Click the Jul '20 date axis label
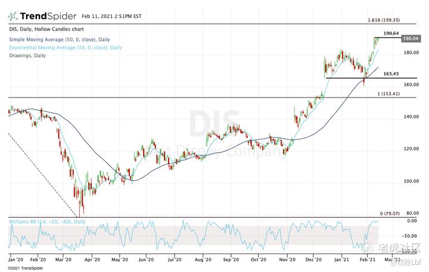The image size is (429, 272). [174, 260]
